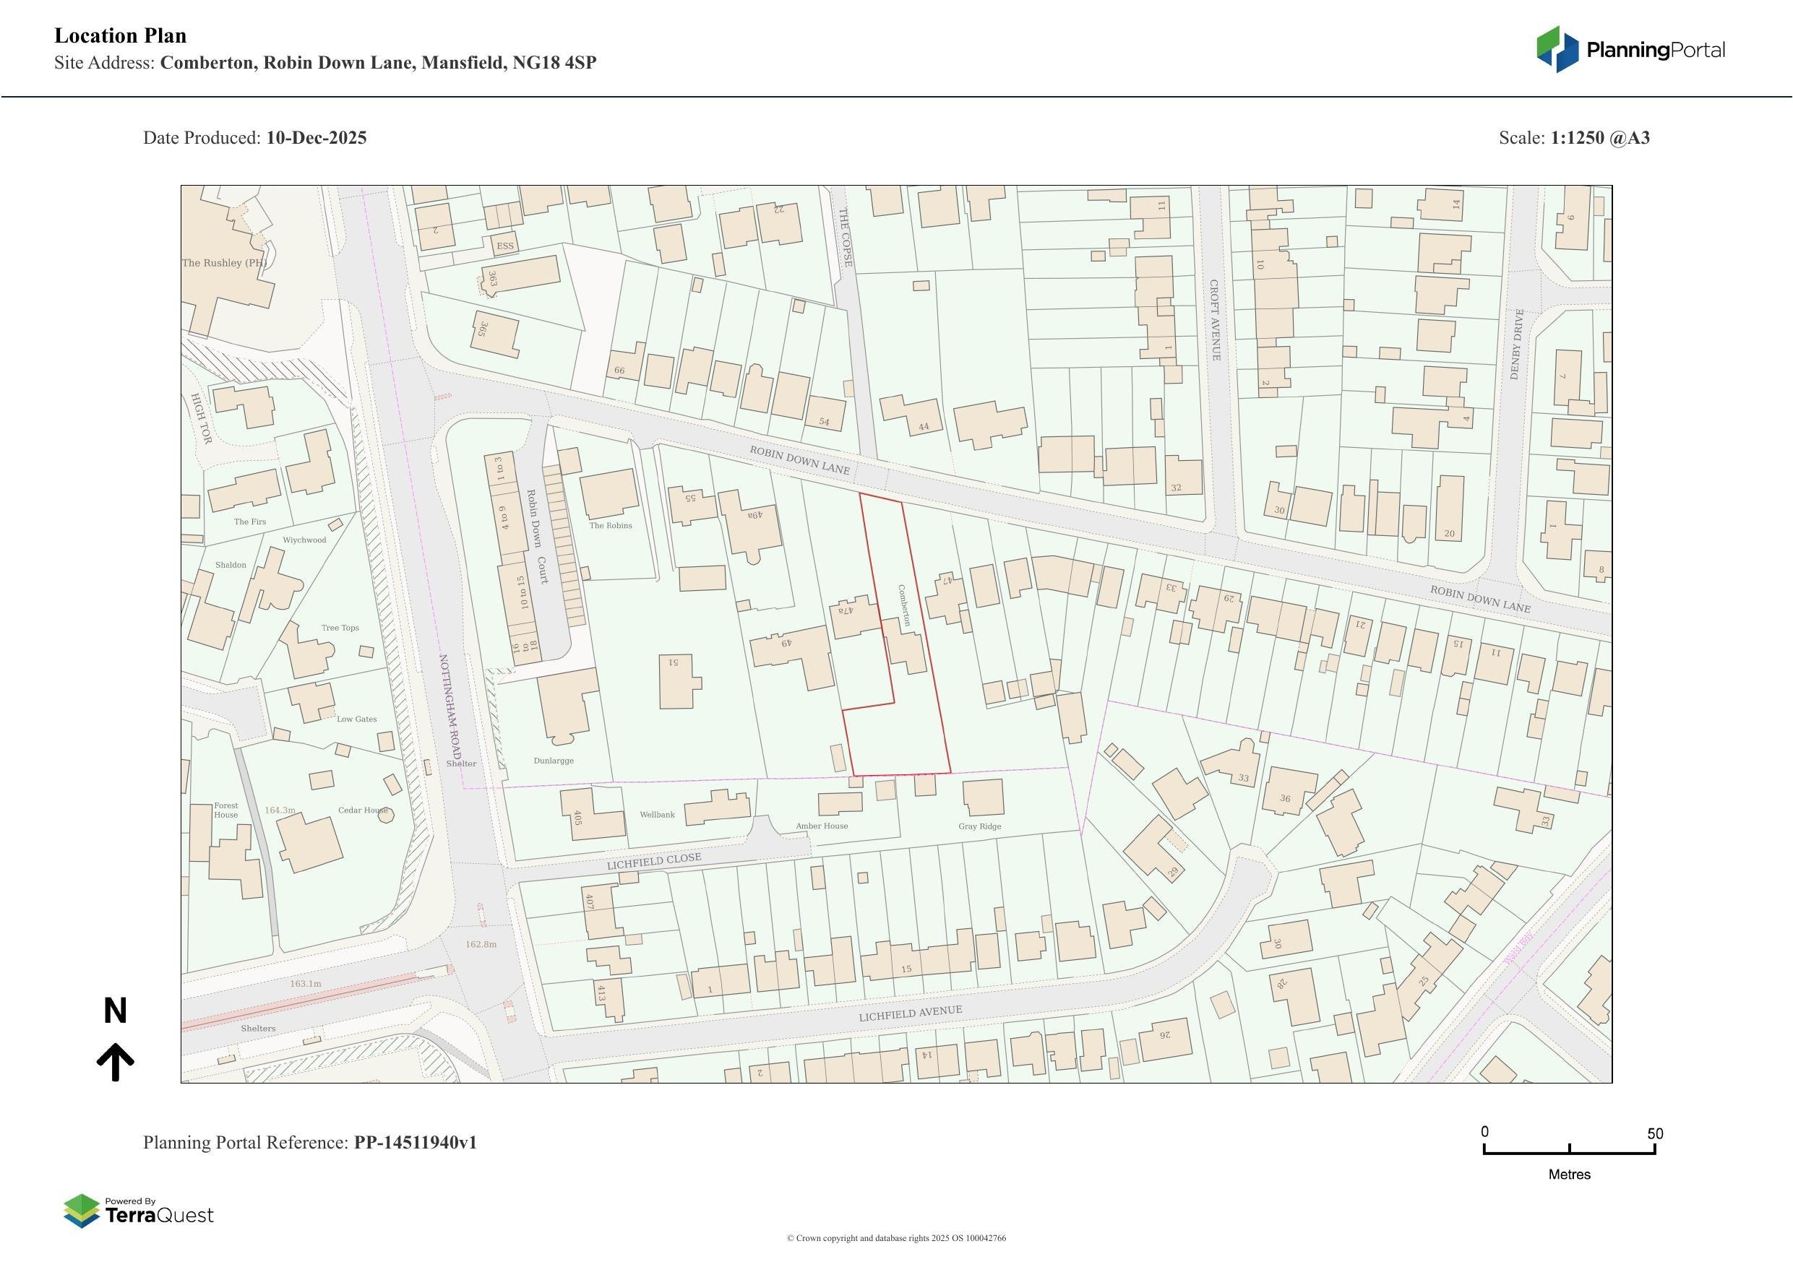
Task: Click the Robin Down Court label
Action: (x=536, y=536)
